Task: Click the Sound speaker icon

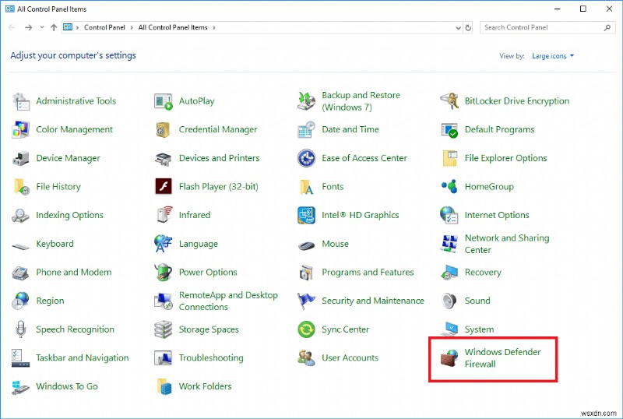Action: [x=449, y=301]
